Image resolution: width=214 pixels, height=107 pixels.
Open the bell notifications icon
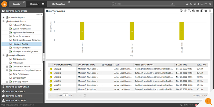[x=198, y=4]
